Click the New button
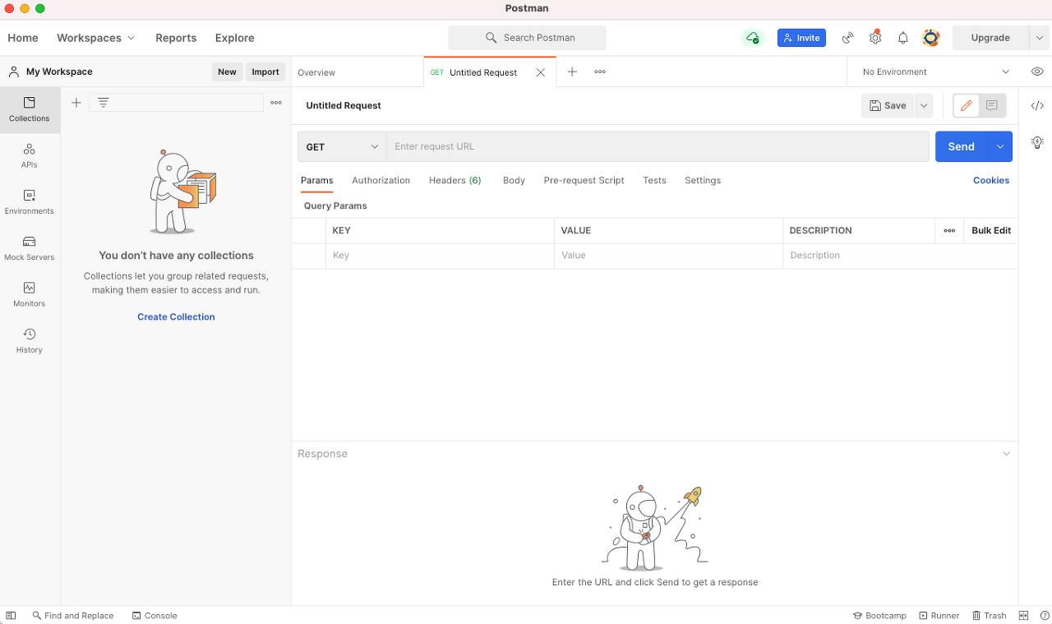Image resolution: width=1052 pixels, height=624 pixels. pos(227,72)
